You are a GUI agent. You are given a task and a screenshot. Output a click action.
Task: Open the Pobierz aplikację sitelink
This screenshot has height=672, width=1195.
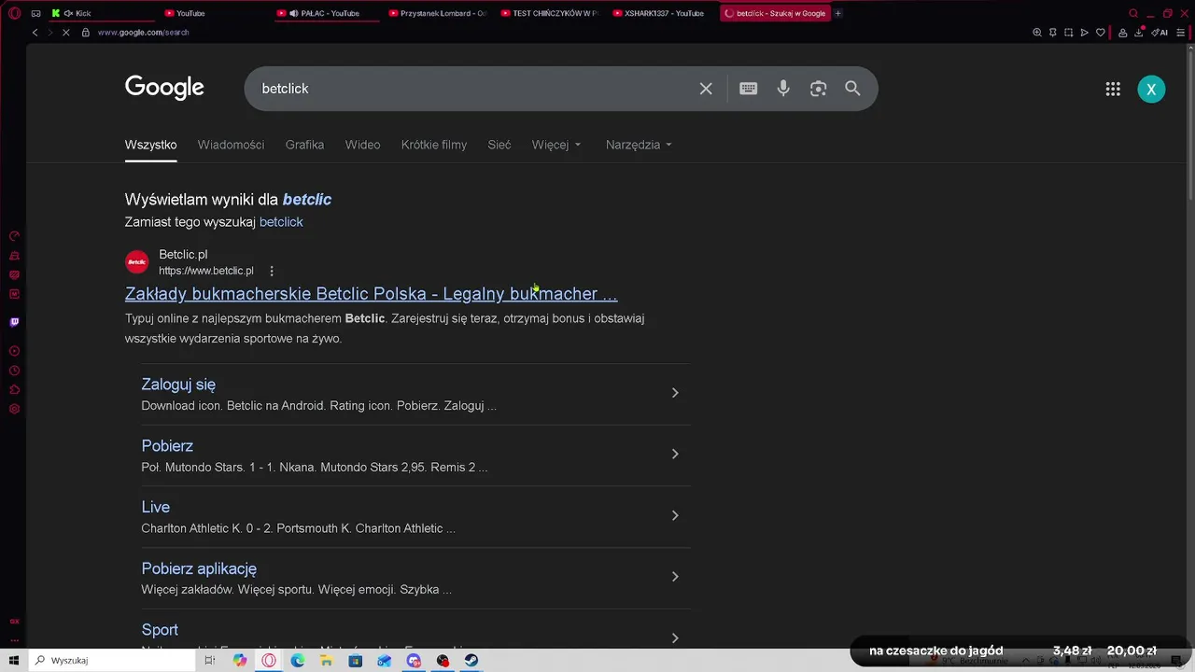click(199, 568)
